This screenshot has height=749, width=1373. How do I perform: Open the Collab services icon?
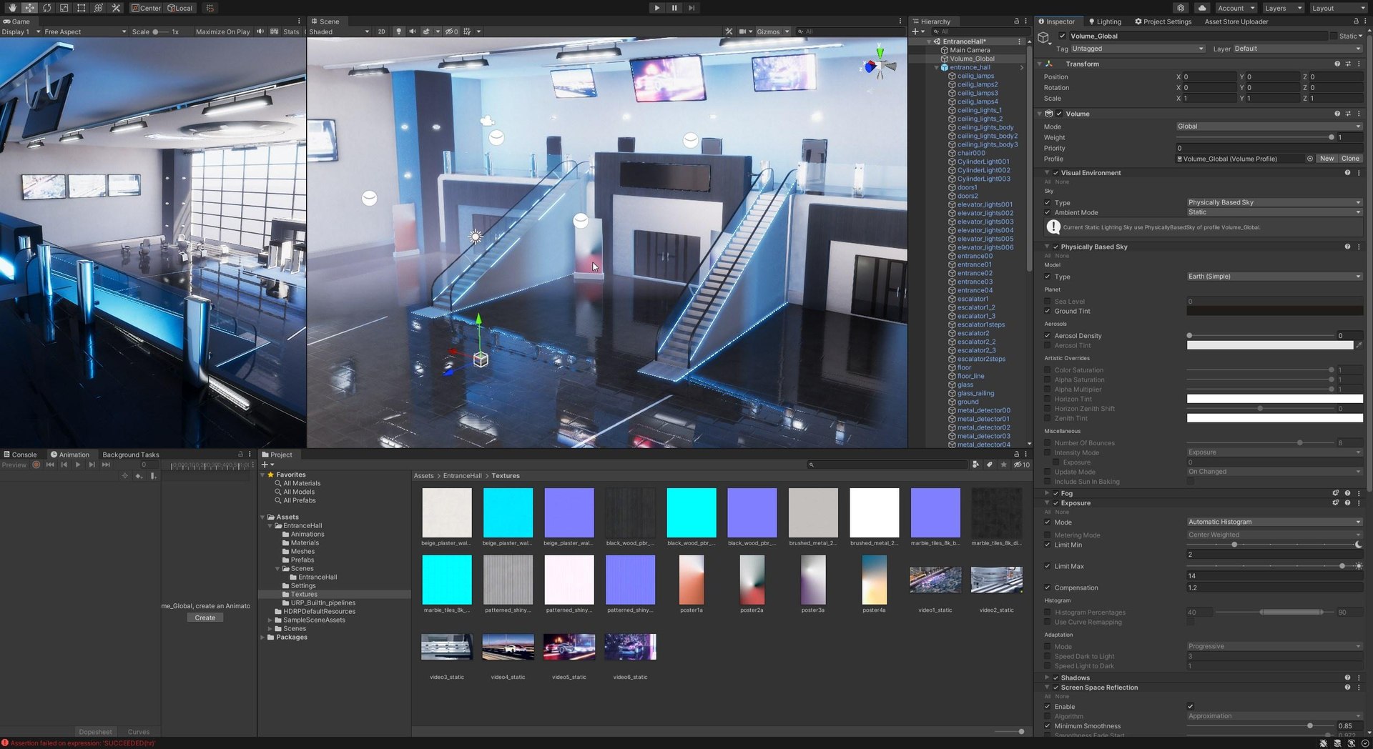click(x=1181, y=8)
